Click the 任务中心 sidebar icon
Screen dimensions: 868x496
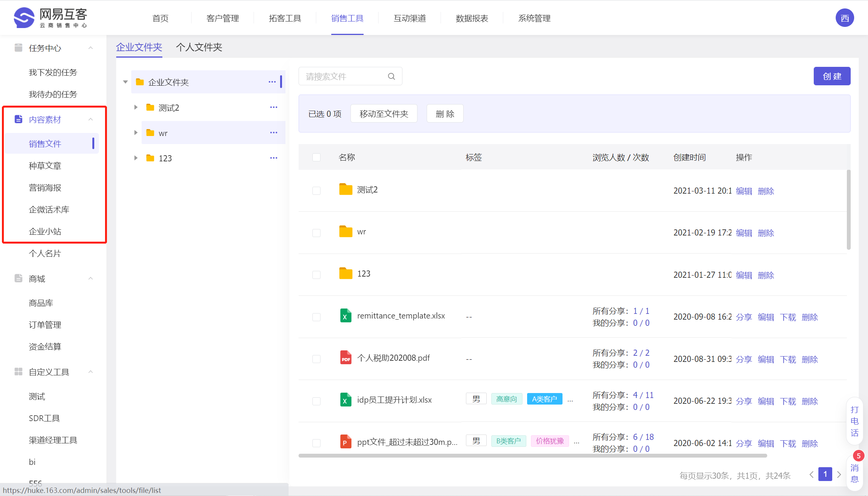[18, 48]
